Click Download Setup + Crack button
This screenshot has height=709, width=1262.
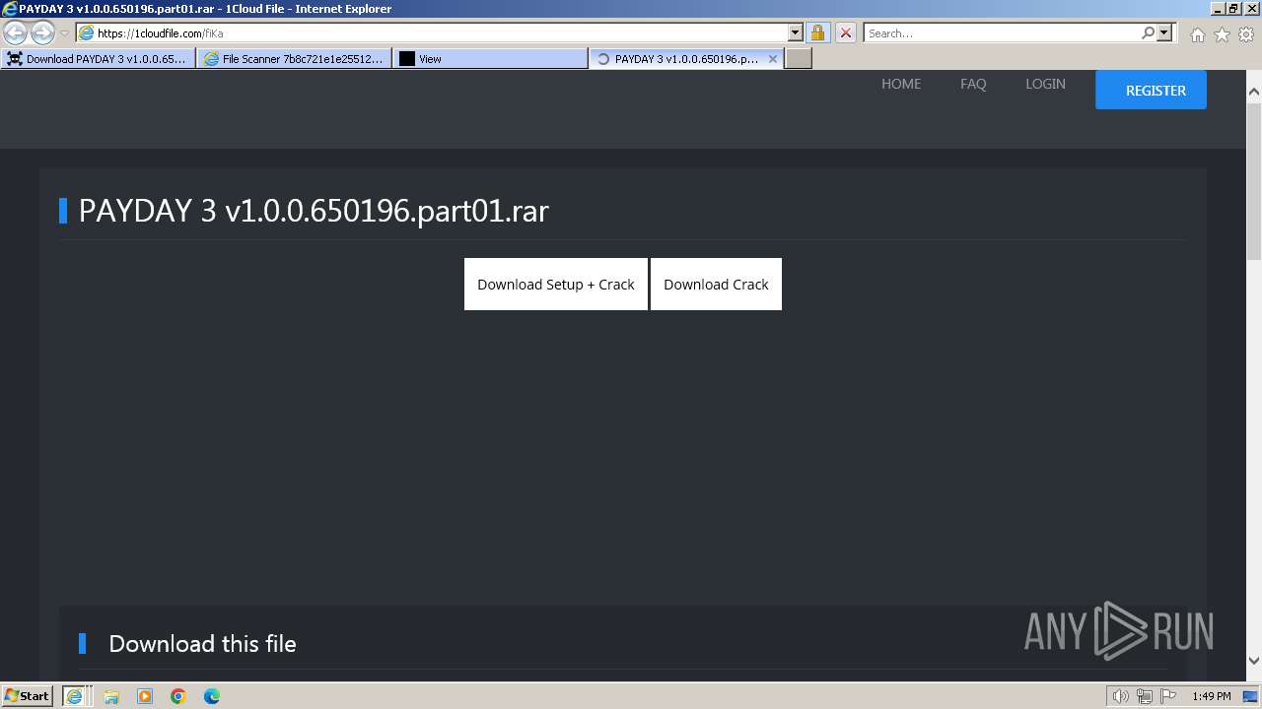pos(556,285)
